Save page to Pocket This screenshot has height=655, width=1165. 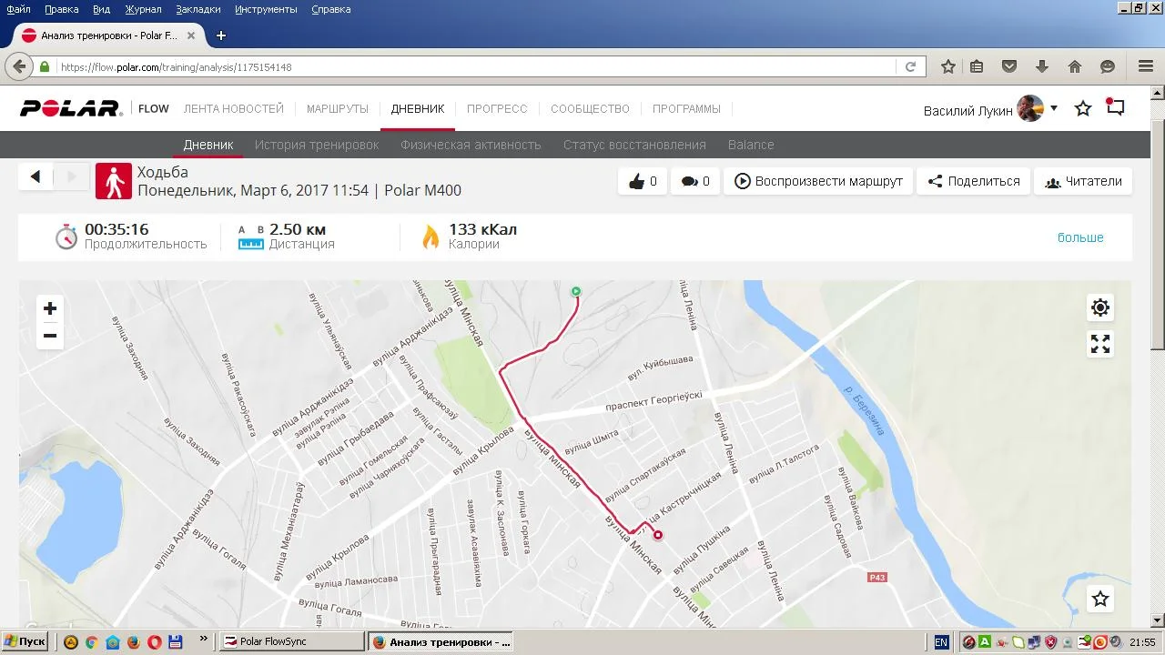[1009, 66]
